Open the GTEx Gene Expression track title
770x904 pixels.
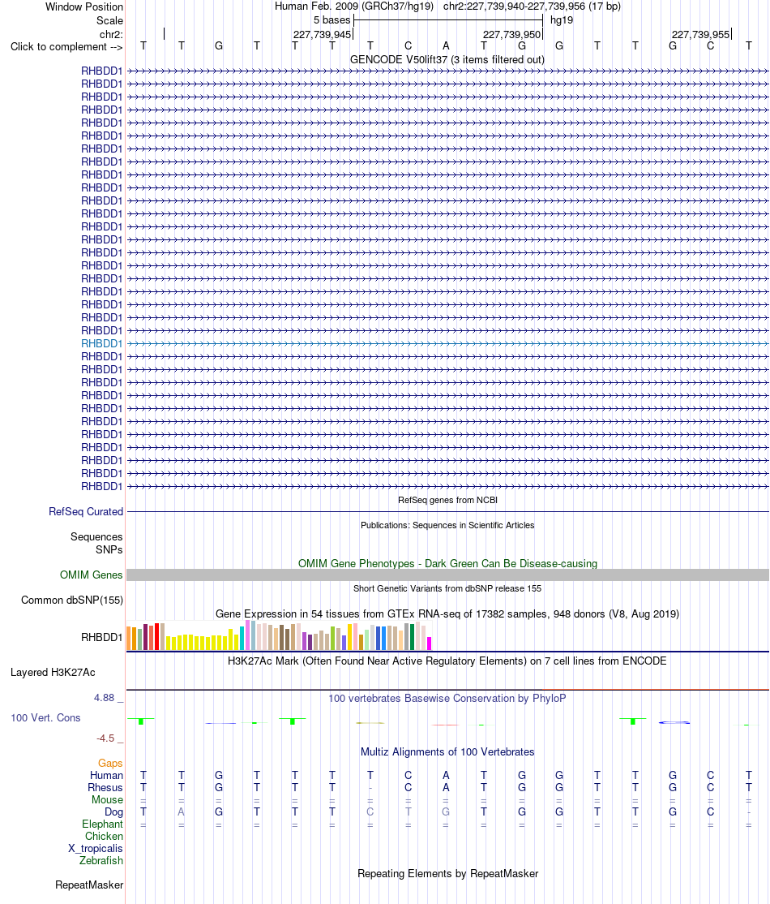[447, 614]
